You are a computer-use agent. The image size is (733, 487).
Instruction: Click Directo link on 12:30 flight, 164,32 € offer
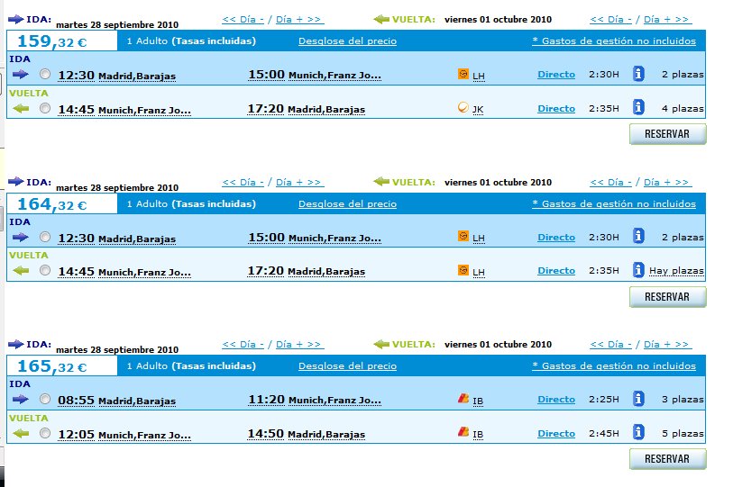pyautogui.click(x=556, y=237)
